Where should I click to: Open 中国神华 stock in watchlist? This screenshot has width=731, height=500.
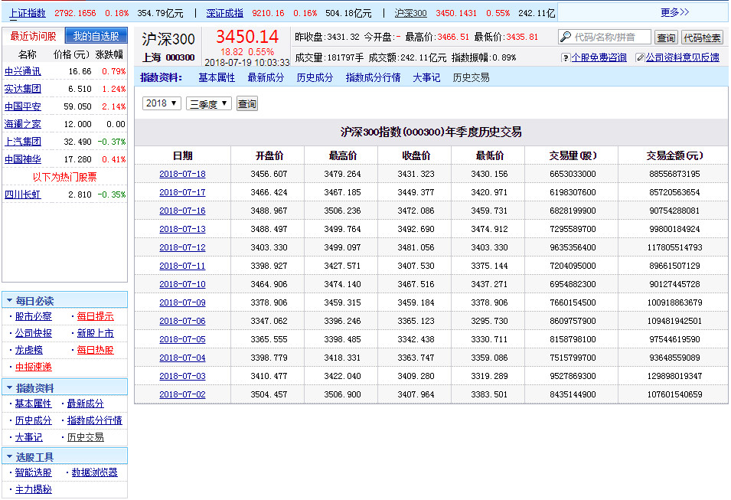(x=22, y=159)
